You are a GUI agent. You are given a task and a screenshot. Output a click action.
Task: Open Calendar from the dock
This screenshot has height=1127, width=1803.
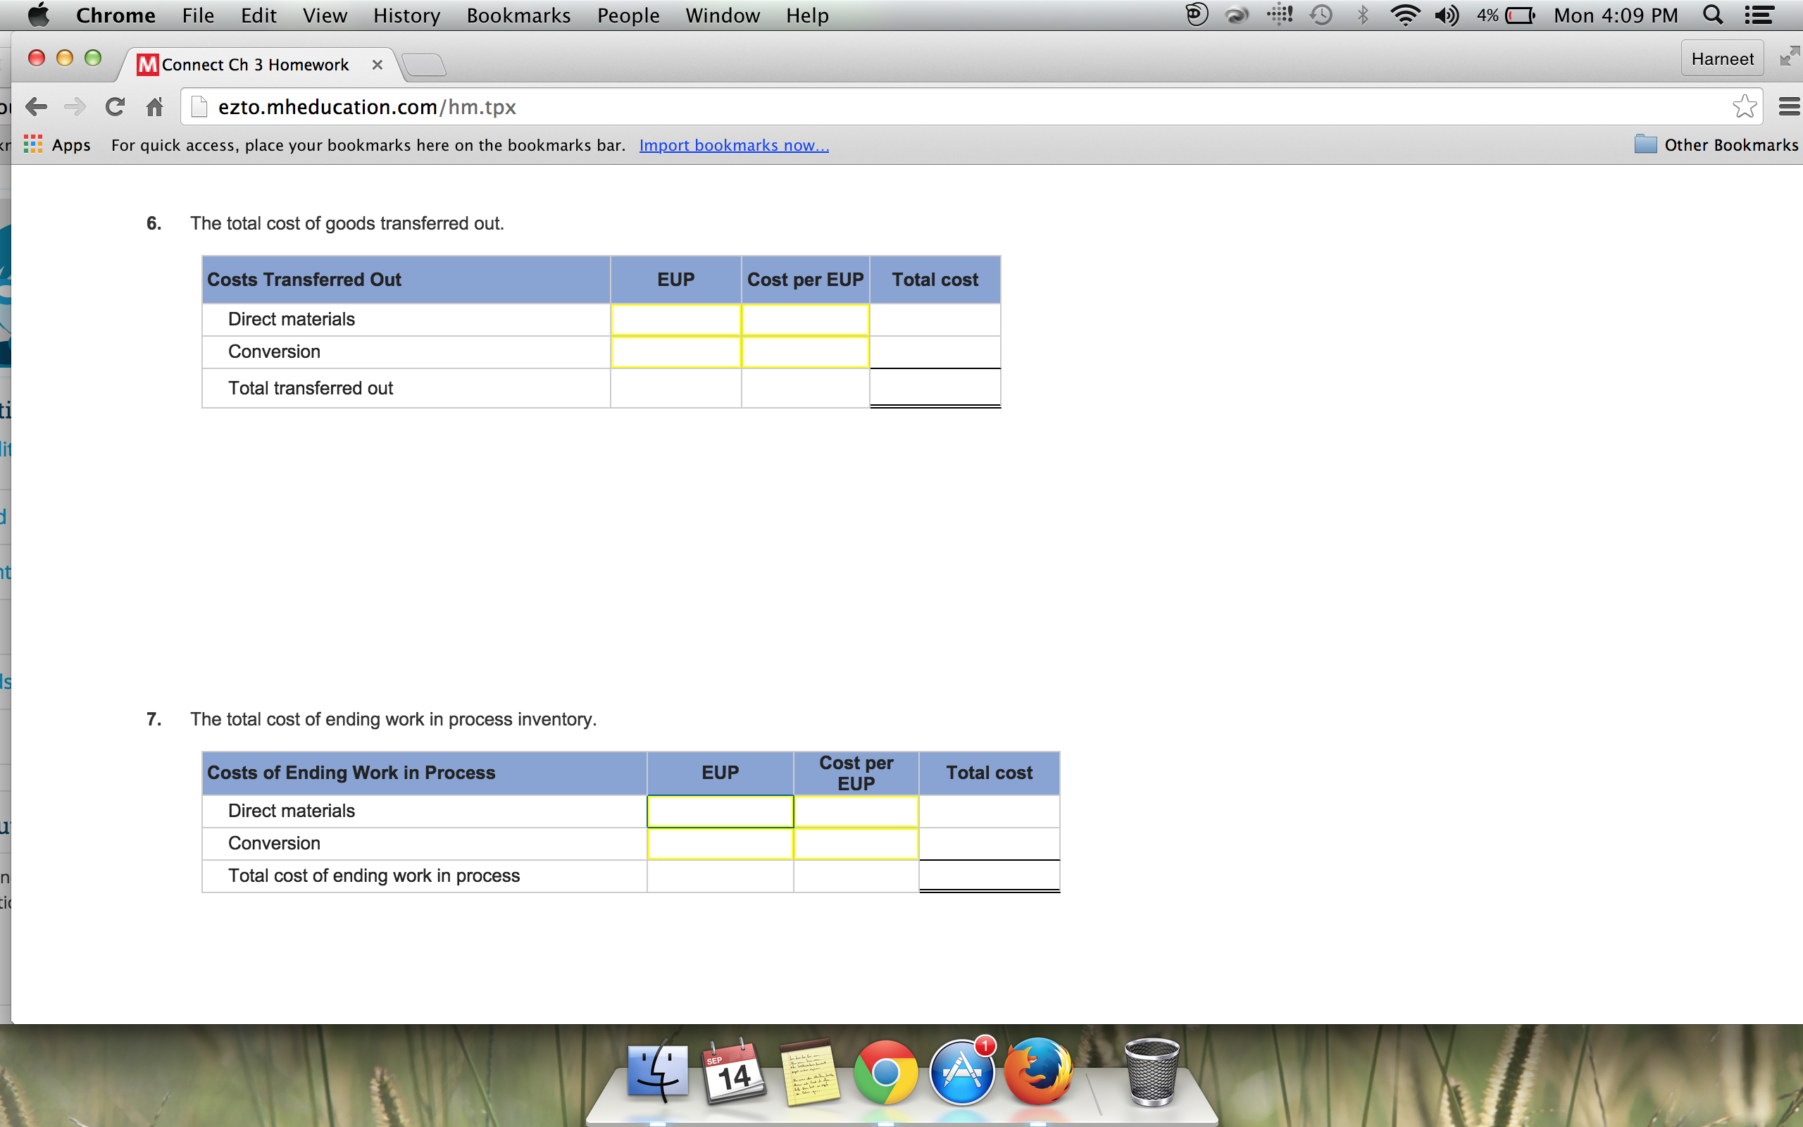pyautogui.click(x=734, y=1073)
